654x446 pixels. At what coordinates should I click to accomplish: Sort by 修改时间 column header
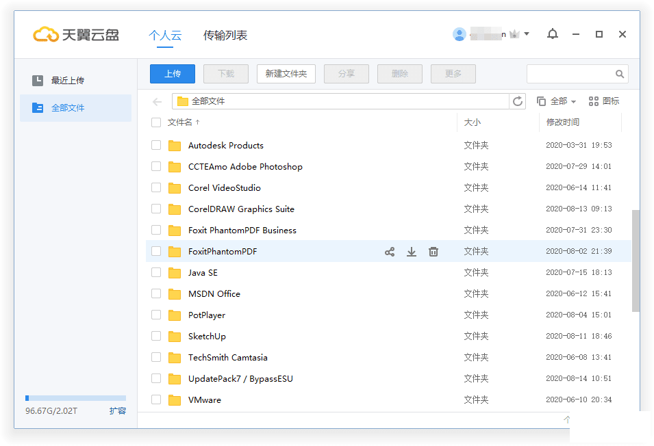point(563,122)
